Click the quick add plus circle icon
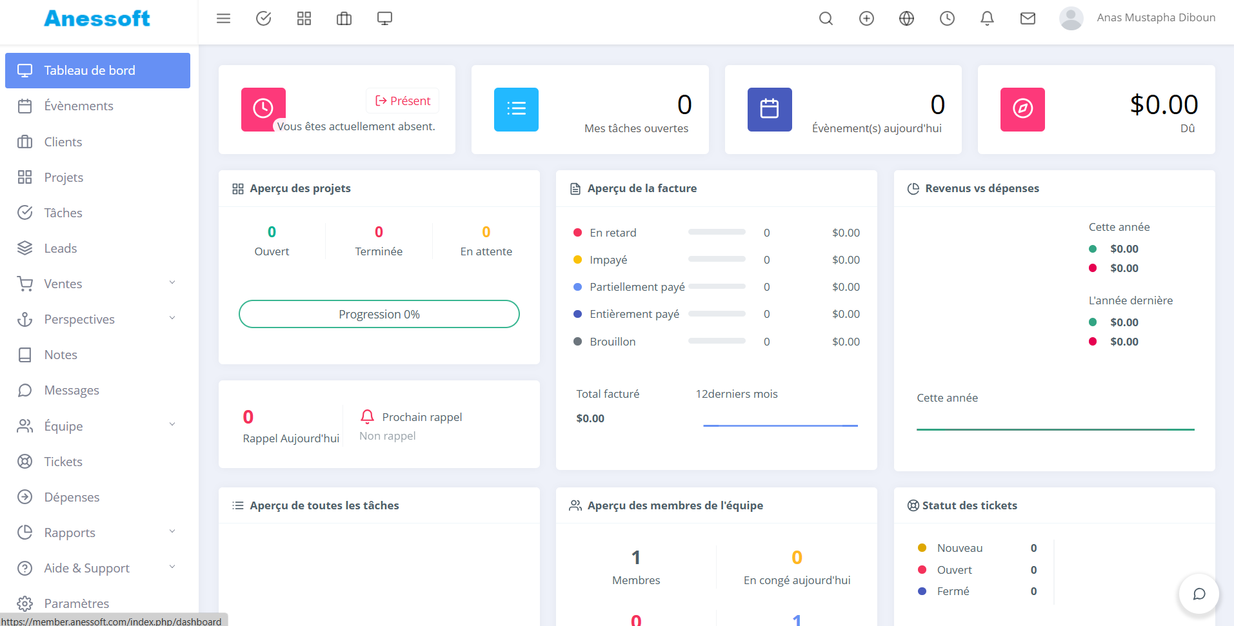The height and width of the screenshot is (626, 1234). [866, 19]
